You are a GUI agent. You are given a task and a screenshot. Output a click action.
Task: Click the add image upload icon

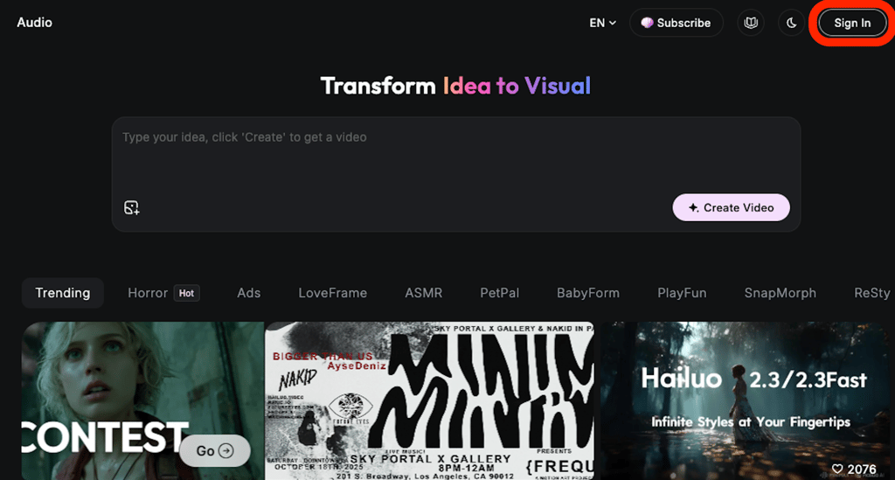[131, 208]
